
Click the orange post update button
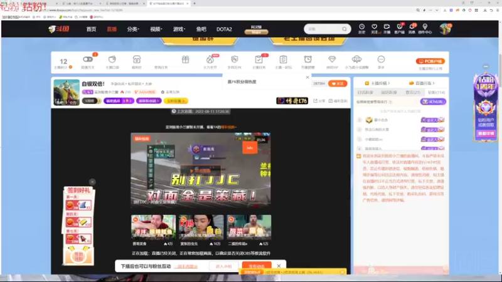(257, 266)
